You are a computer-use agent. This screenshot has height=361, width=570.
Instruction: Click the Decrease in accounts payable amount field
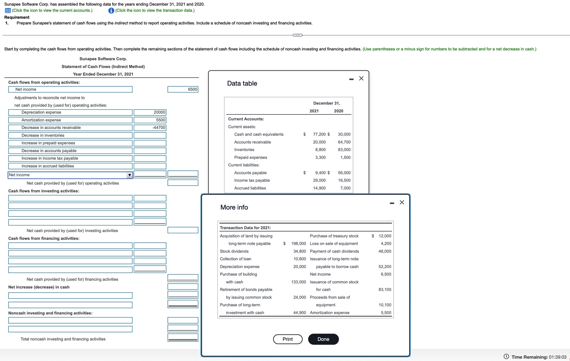click(150, 151)
